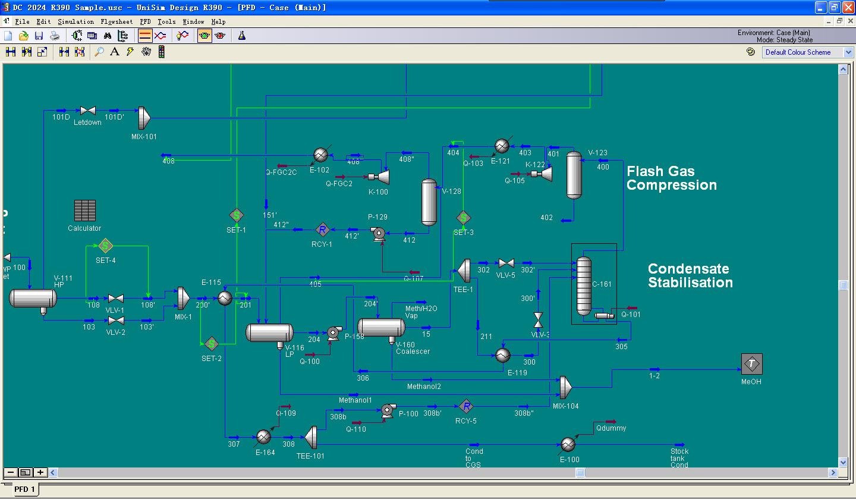Select the MeOH sub-flowsheet block
Image resolution: width=856 pixels, height=499 pixels.
(x=751, y=364)
